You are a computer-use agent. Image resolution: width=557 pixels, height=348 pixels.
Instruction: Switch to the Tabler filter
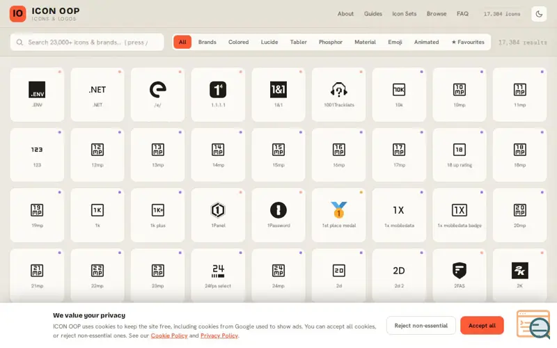point(299,42)
